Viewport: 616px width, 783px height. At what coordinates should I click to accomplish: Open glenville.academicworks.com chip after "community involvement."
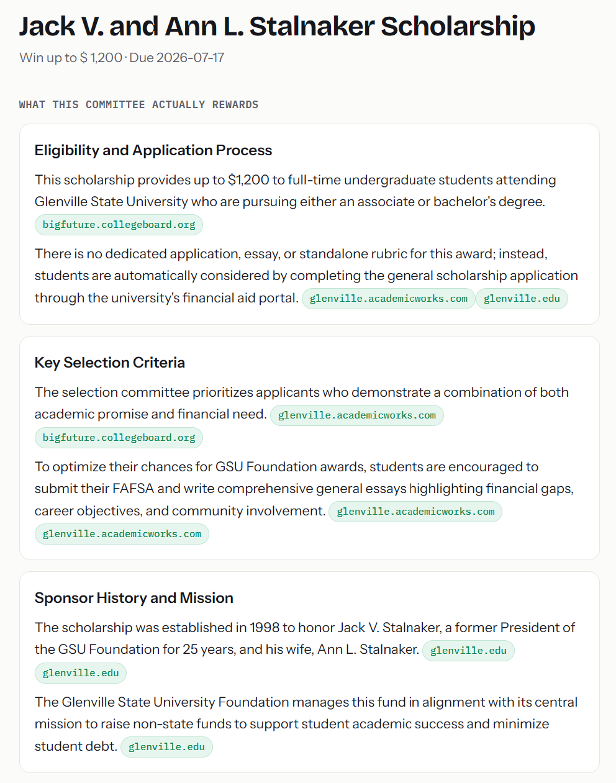[415, 512]
